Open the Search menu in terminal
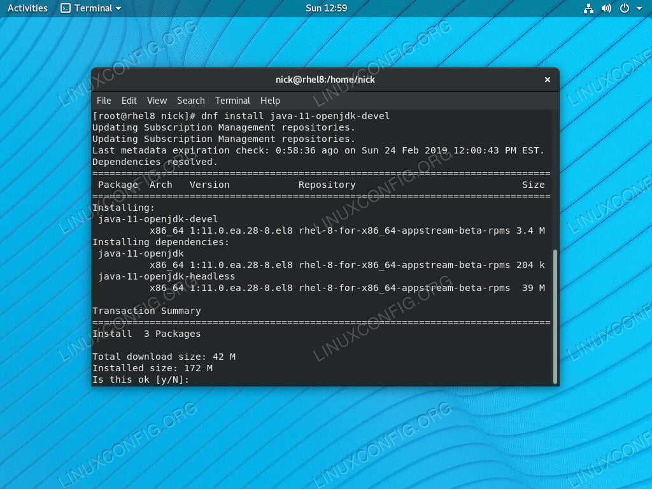 click(191, 101)
